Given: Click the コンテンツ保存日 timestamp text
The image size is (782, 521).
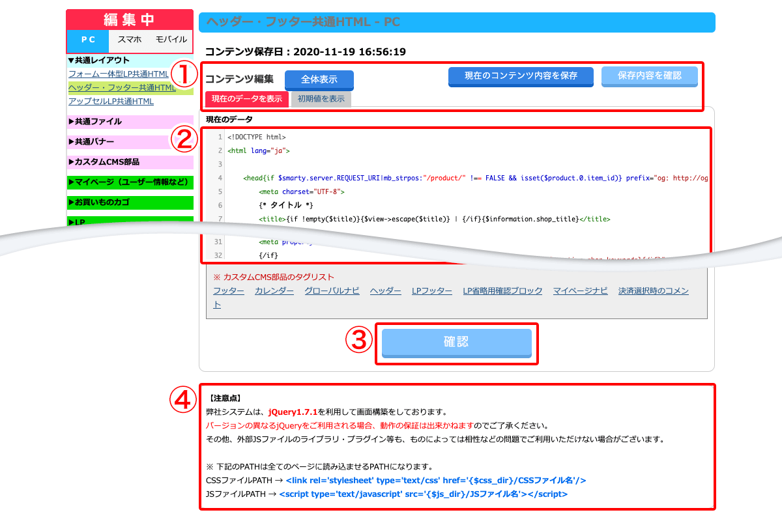Looking at the screenshot, I should [x=306, y=51].
